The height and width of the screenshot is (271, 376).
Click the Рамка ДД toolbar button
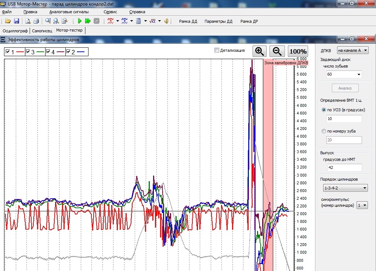(188, 21)
